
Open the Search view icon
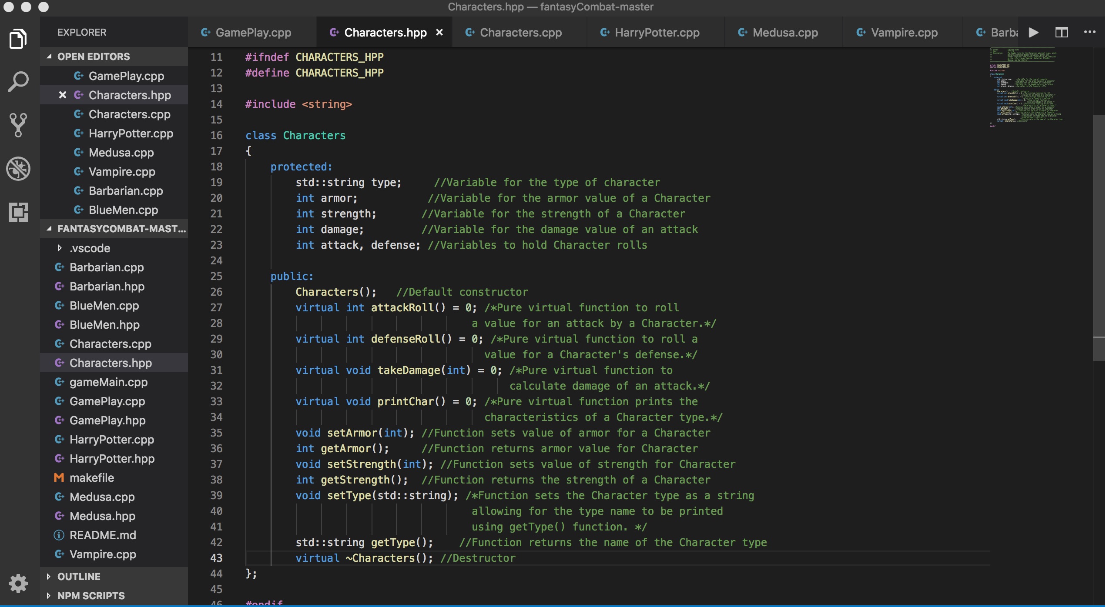click(18, 82)
